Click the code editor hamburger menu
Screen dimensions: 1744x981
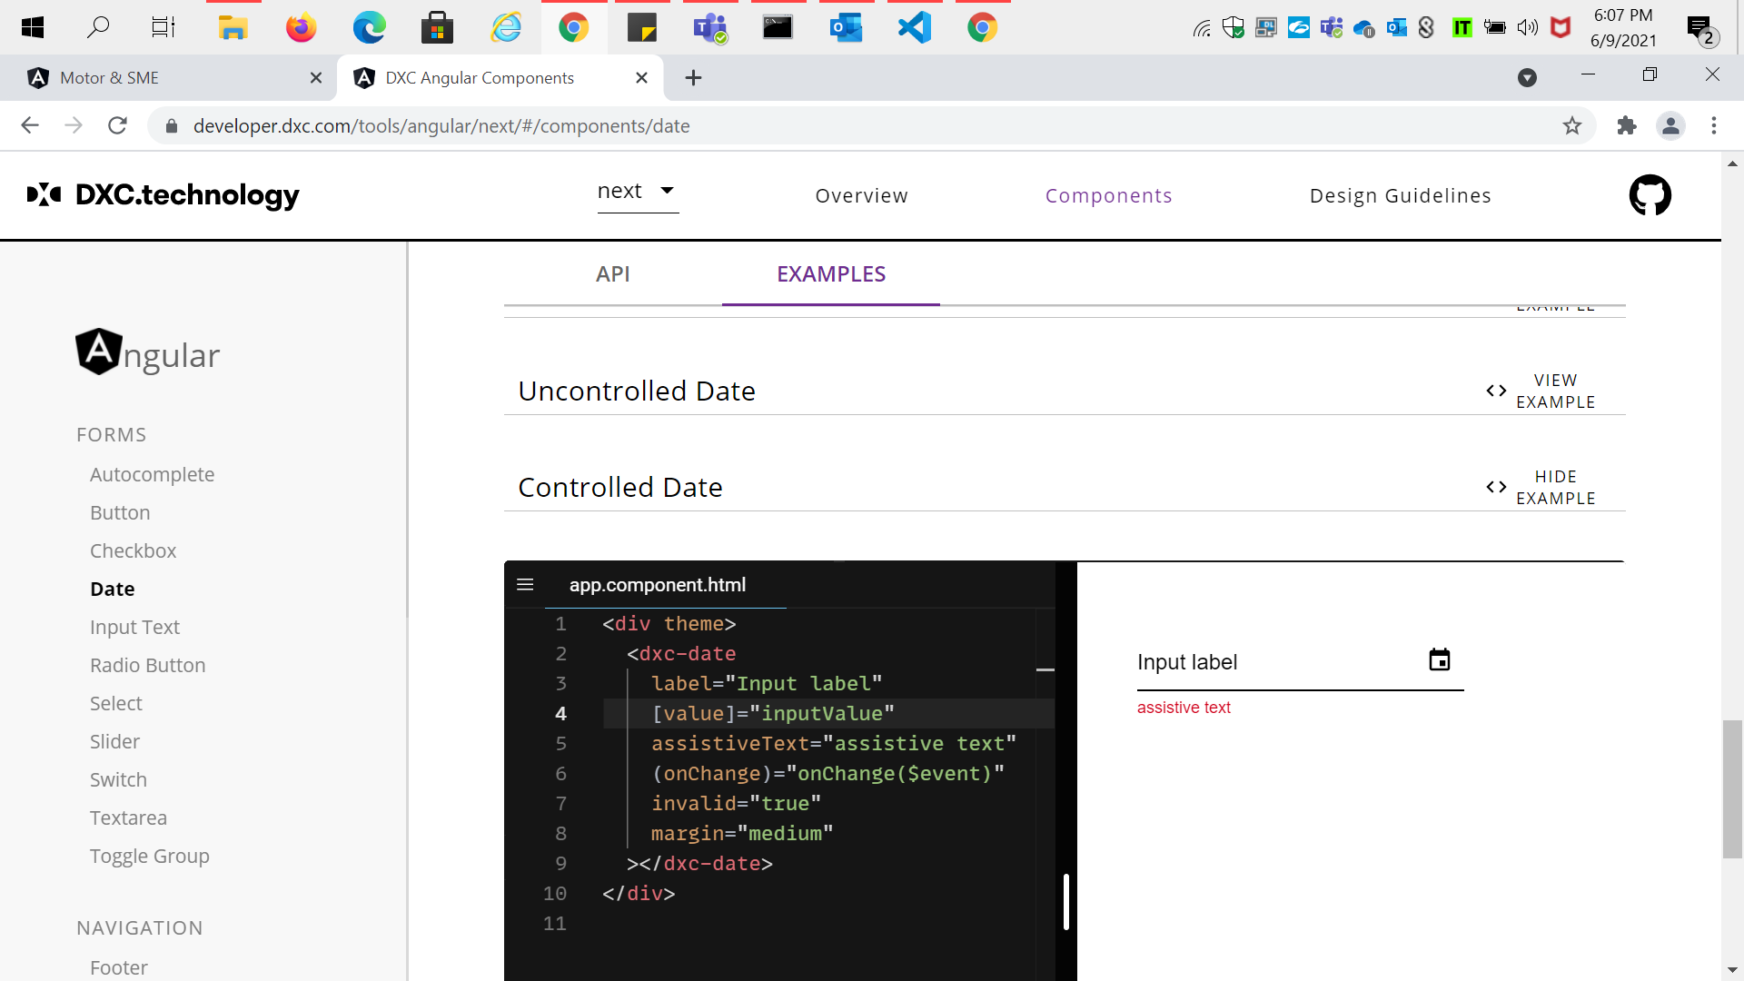point(525,585)
